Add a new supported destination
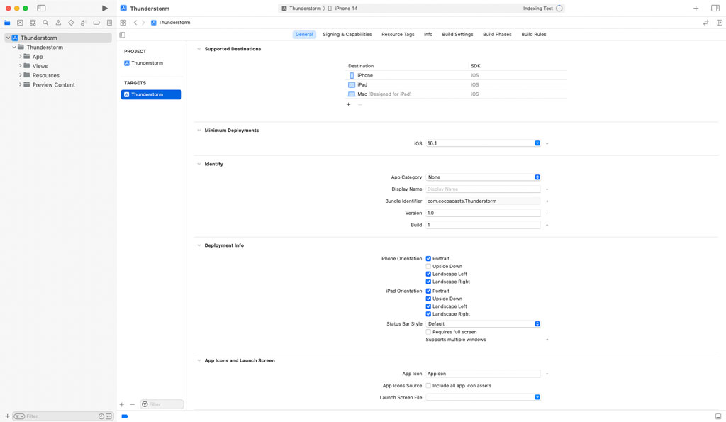726x422 pixels. pyautogui.click(x=348, y=105)
